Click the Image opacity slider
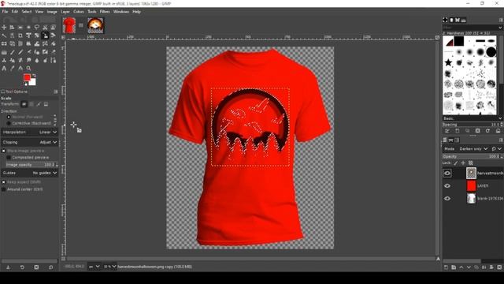 (31, 165)
